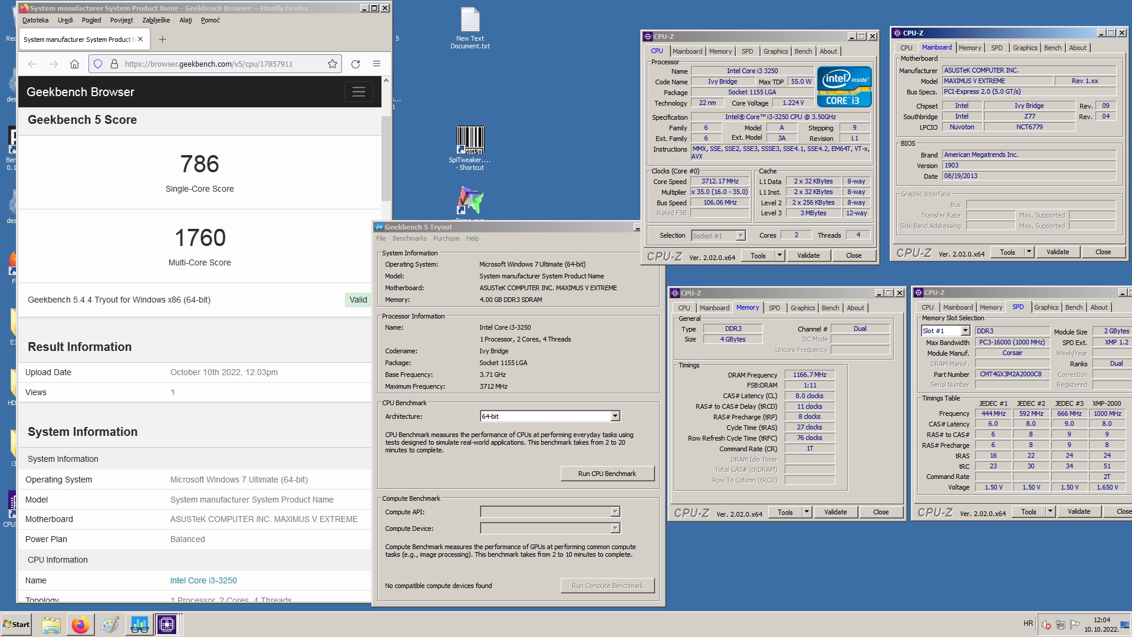Expand Tools arrow in CPU-Z Memory window

807,512
